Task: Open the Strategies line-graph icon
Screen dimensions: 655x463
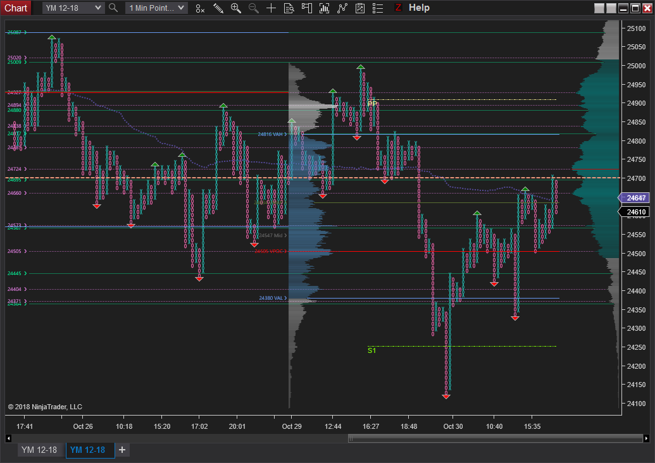Action: pos(342,8)
